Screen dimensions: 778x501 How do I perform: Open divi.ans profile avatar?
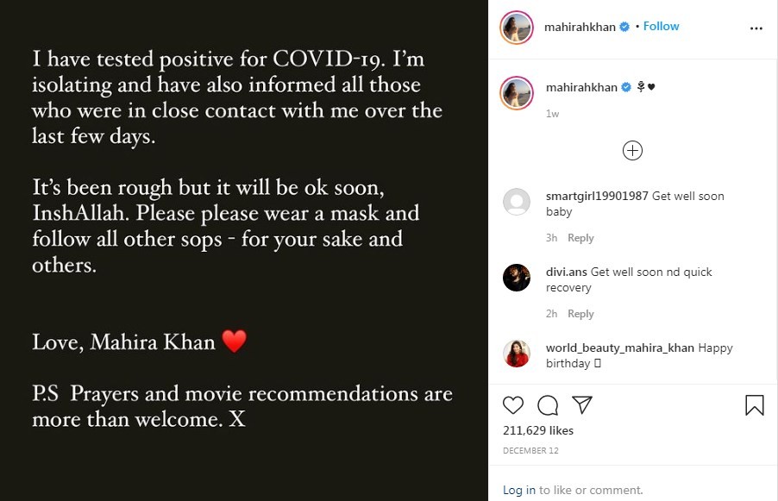click(x=516, y=278)
